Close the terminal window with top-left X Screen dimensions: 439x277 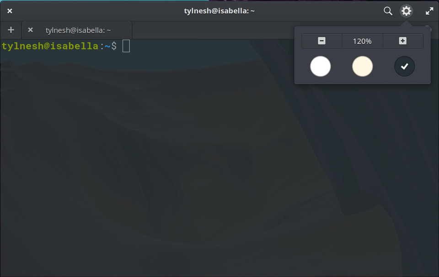coord(10,11)
